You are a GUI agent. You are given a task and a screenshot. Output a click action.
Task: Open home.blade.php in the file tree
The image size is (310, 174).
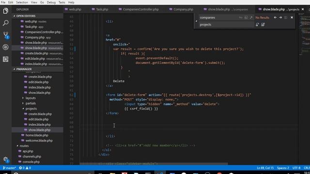tap(37, 135)
